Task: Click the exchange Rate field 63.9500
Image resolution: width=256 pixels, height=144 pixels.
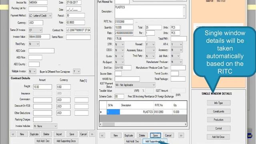Action: (76, 22)
